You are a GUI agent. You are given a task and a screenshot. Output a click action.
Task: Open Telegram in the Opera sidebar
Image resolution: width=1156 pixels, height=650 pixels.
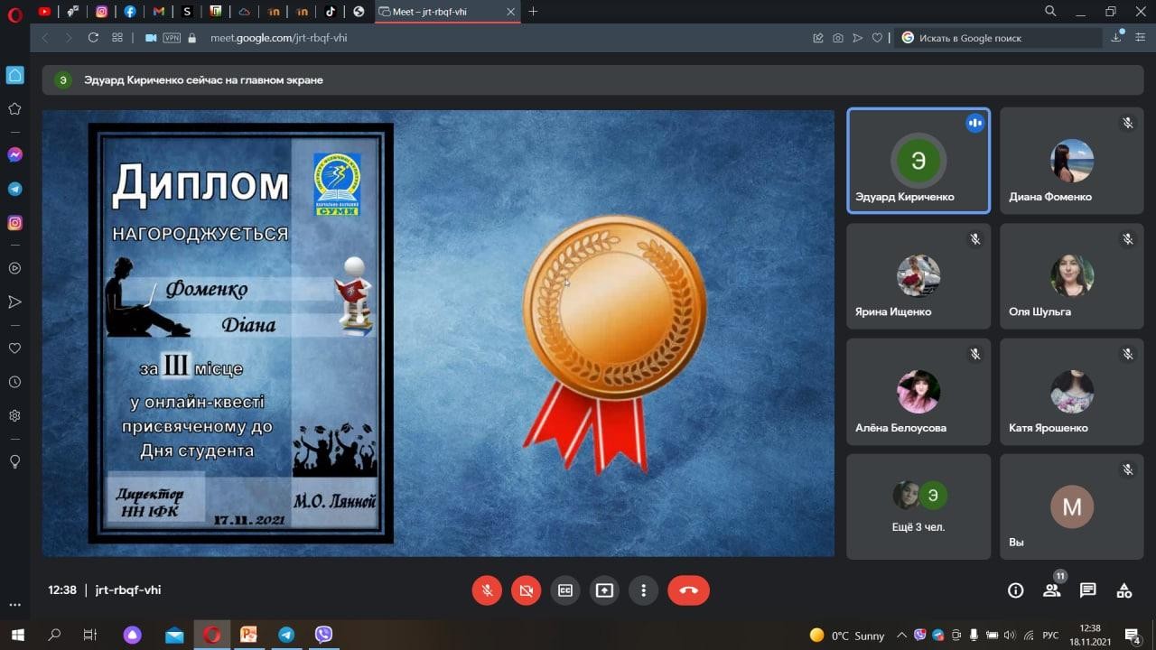(14, 190)
